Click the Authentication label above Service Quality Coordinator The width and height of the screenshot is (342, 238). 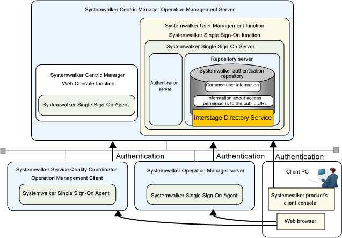click(140, 156)
